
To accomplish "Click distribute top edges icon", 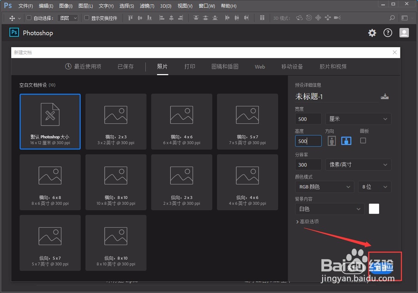I will tap(196, 18).
